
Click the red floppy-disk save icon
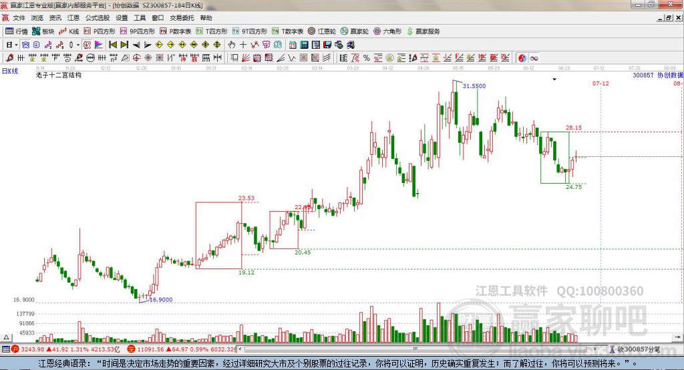coord(327,45)
